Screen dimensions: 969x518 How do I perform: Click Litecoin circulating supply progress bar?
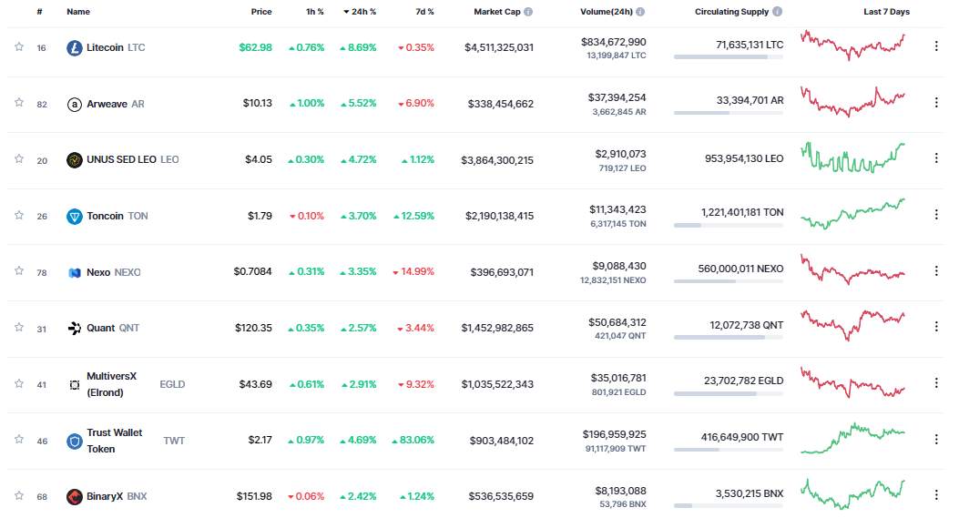(x=729, y=56)
